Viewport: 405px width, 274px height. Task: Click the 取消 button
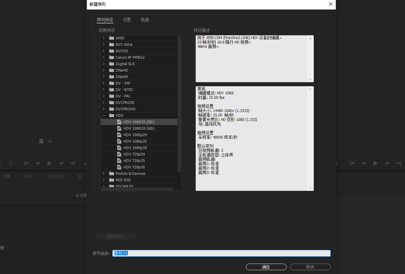tap(310, 267)
